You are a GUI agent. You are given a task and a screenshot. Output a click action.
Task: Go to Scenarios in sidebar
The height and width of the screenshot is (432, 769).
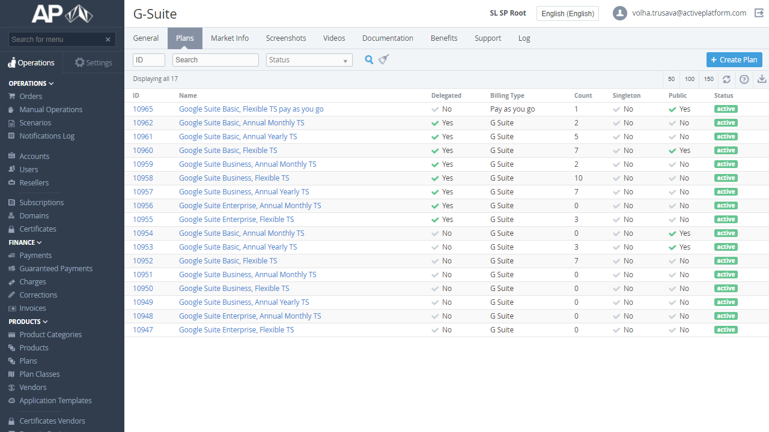35,122
